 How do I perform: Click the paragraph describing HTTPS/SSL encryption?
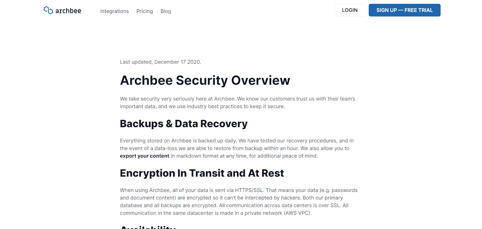pos(239,202)
